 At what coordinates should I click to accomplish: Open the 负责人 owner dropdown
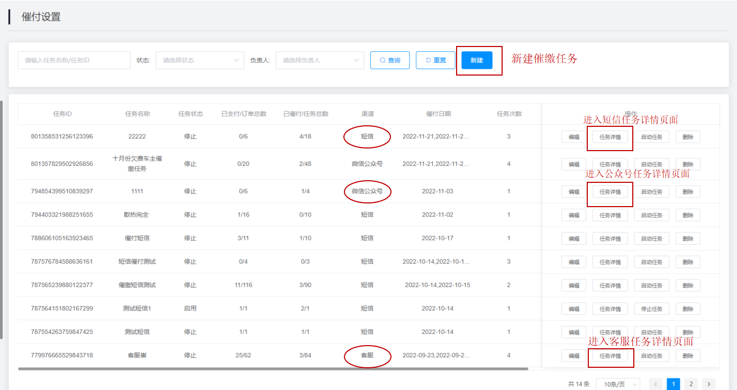pos(320,60)
